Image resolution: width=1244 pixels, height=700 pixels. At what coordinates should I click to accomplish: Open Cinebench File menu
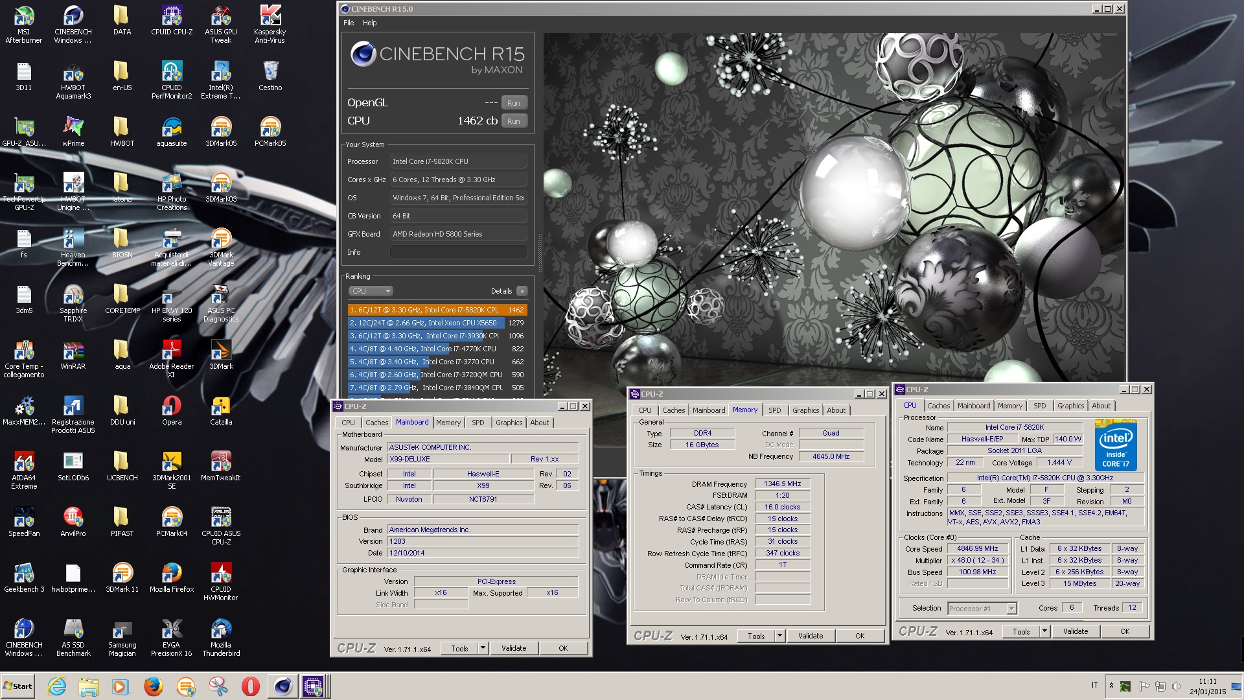[349, 23]
